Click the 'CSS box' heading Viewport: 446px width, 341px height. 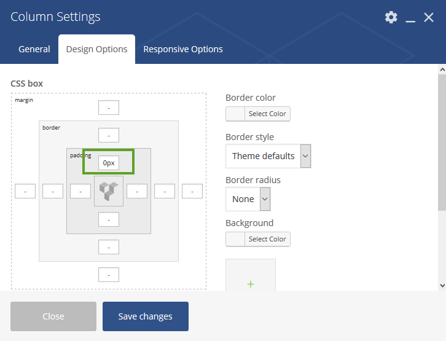coord(27,84)
